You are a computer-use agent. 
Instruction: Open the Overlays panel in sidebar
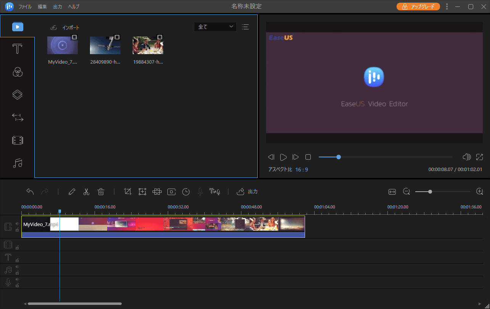pyautogui.click(x=18, y=95)
